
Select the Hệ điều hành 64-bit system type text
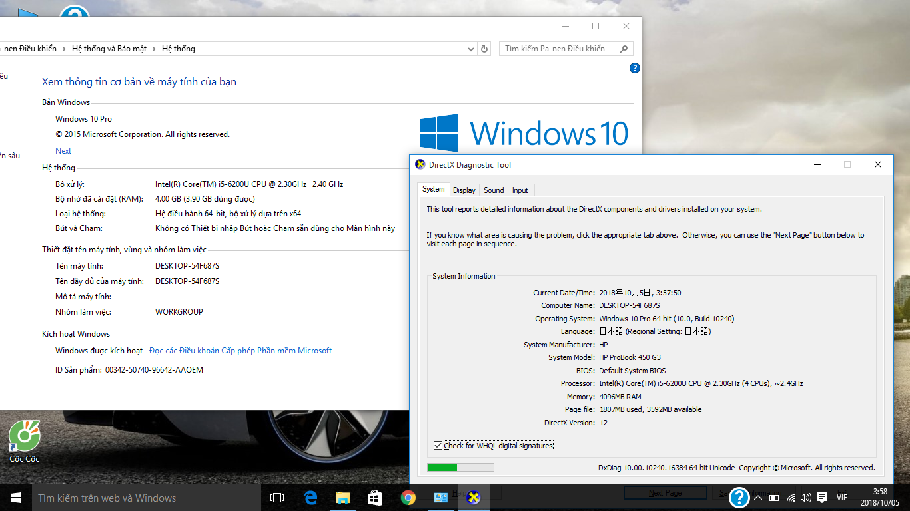228,214
